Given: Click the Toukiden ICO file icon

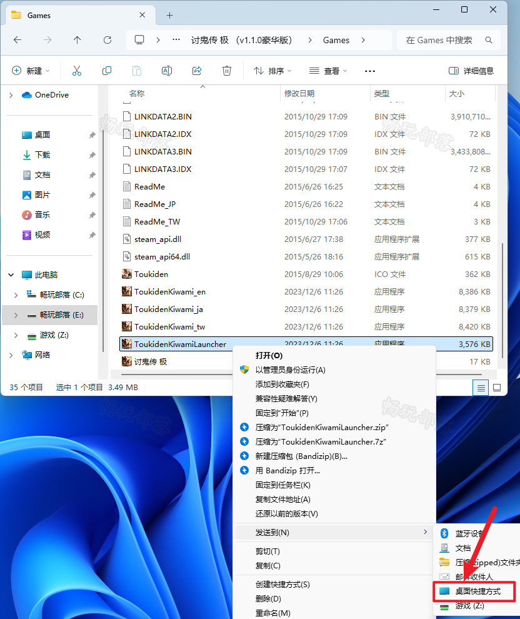Looking at the screenshot, I should click(127, 274).
